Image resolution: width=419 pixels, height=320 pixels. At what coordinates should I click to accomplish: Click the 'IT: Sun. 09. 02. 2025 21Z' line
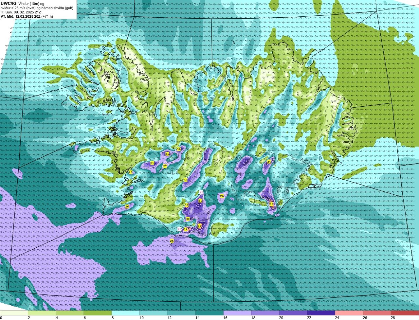coord(21,12)
